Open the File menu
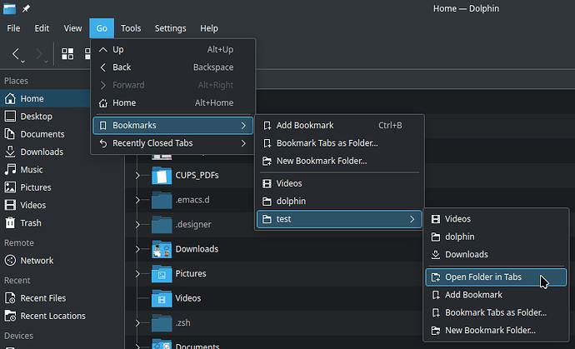The height and width of the screenshot is (349, 575). click(x=13, y=28)
